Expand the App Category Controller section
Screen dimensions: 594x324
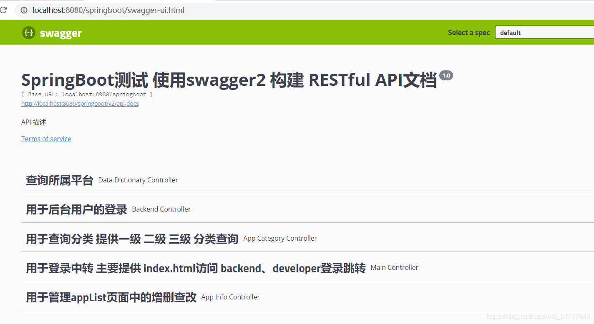307,238
